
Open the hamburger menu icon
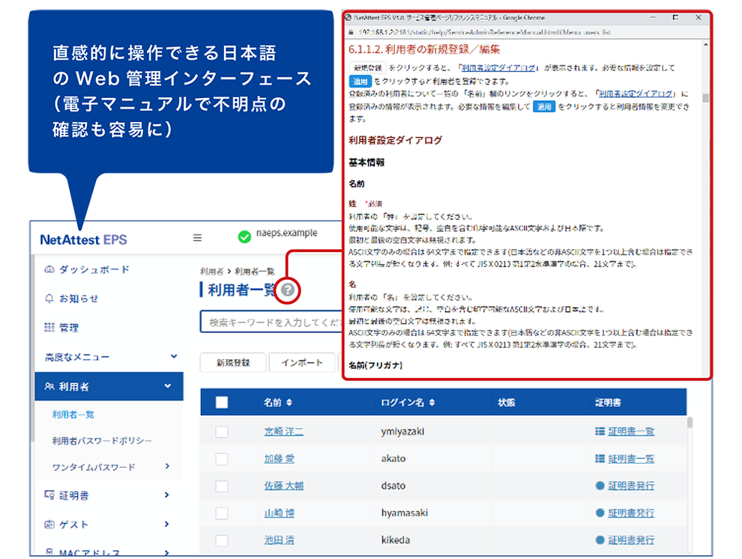(x=197, y=238)
